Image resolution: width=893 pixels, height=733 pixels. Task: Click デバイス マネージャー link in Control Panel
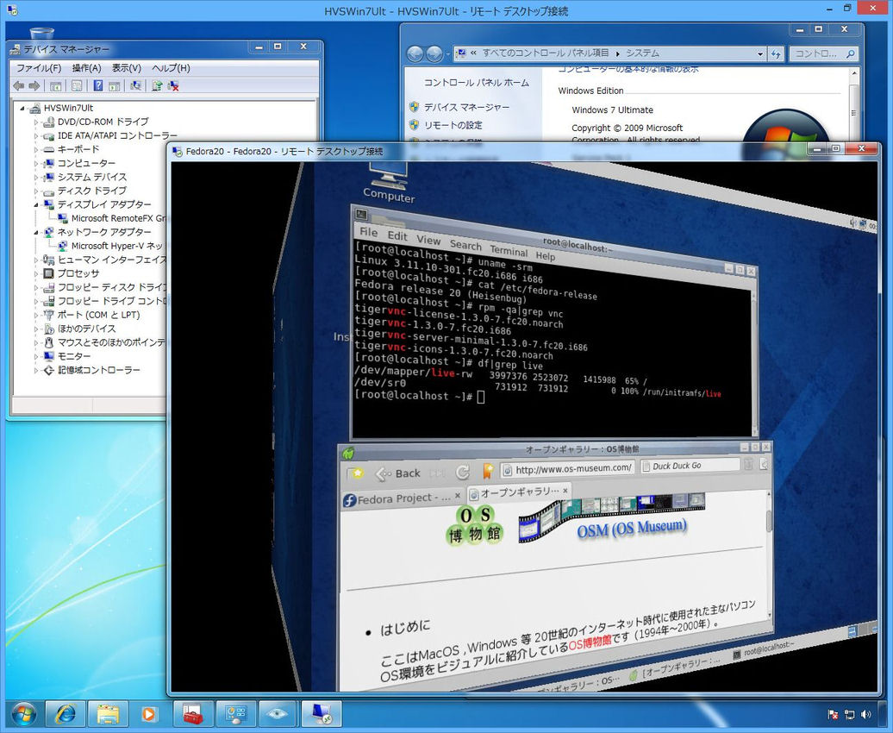(x=466, y=107)
